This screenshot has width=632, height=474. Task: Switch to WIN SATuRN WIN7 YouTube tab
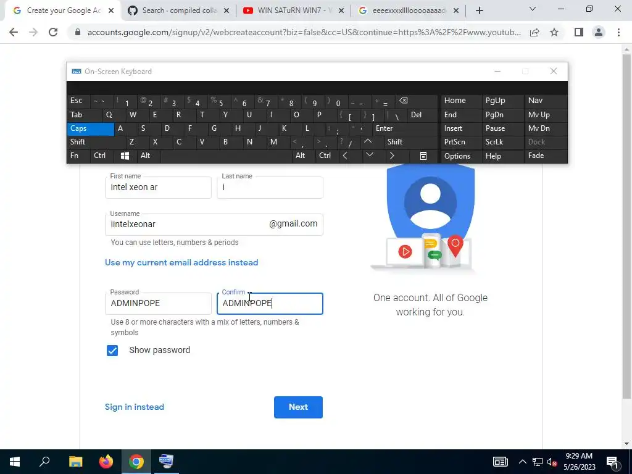[293, 11]
